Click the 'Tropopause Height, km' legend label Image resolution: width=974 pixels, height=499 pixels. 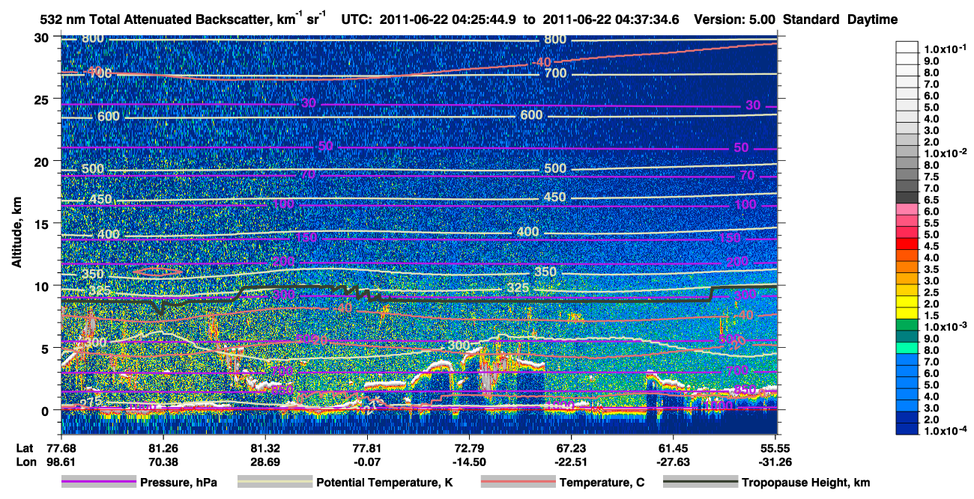[806, 483]
